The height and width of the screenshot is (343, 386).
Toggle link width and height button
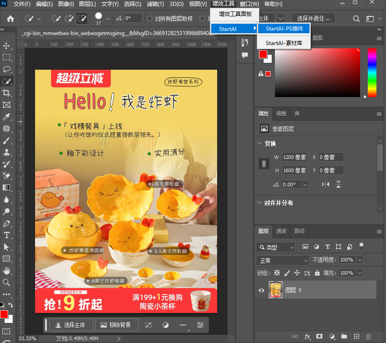click(x=264, y=164)
